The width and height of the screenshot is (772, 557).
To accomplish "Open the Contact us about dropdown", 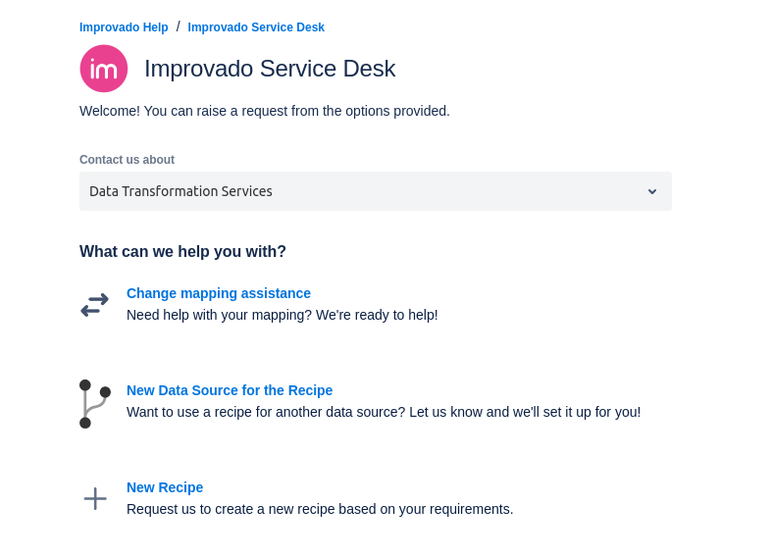I will point(376,191).
